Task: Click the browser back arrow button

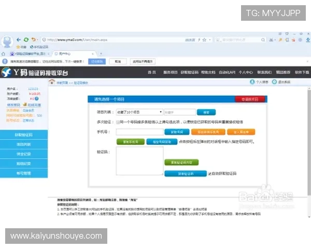Action: pos(19,39)
